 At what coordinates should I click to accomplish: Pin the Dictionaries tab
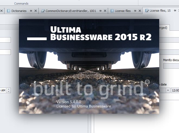31,11
